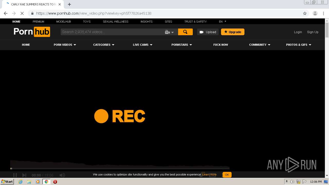
Task: Close the CARLY RAE SUMMERS tab
Action: coord(60,4)
